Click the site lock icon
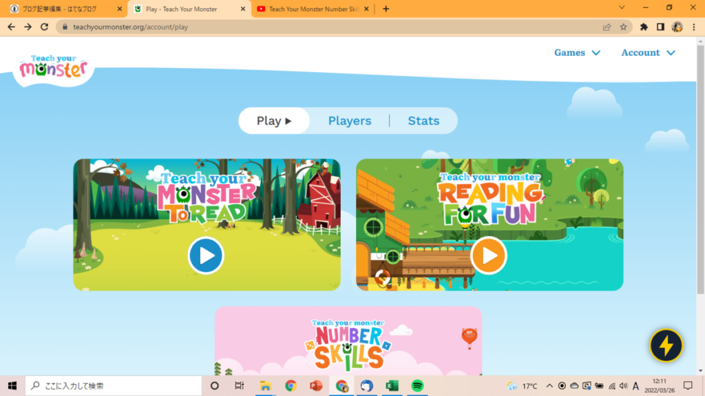Screen dimensions: 705x396 point(65,27)
